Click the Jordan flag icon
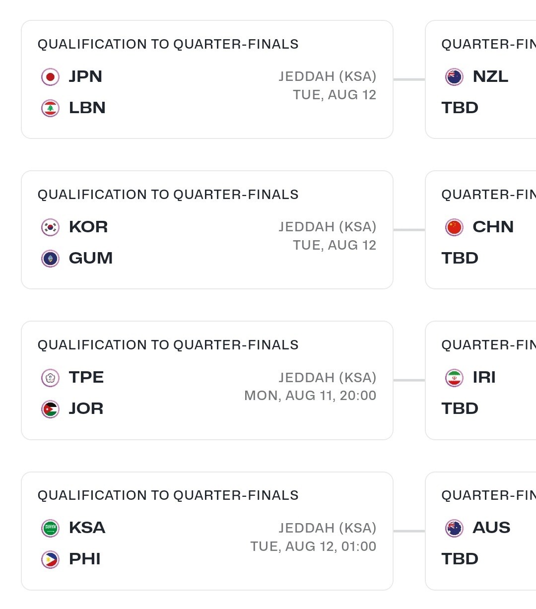This screenshot has width=536, height=609. pyautogui.click(x=50, y=409)
